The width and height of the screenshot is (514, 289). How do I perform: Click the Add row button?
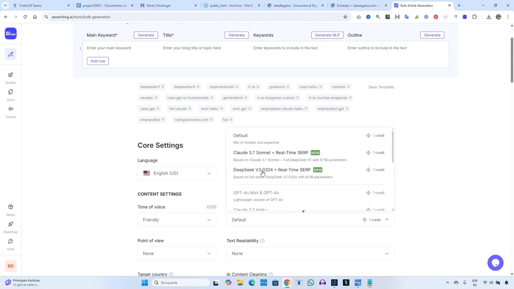coord(98,61)
